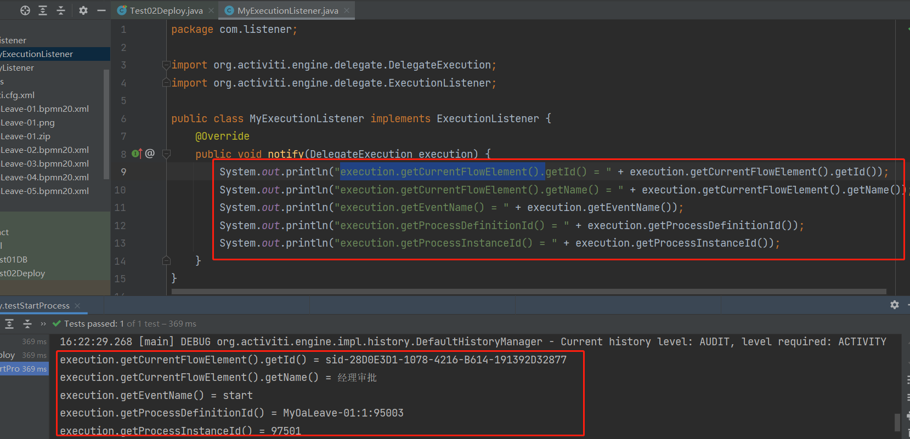Open Leave-02.bpmn20.xml in the project tree
The width and height of the screenshot is (910, 439).
click(44, 150)
